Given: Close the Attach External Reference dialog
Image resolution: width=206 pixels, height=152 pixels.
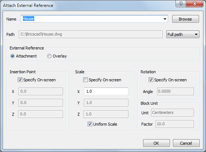Looking at the screenshot, I should [x=195, y=4].
